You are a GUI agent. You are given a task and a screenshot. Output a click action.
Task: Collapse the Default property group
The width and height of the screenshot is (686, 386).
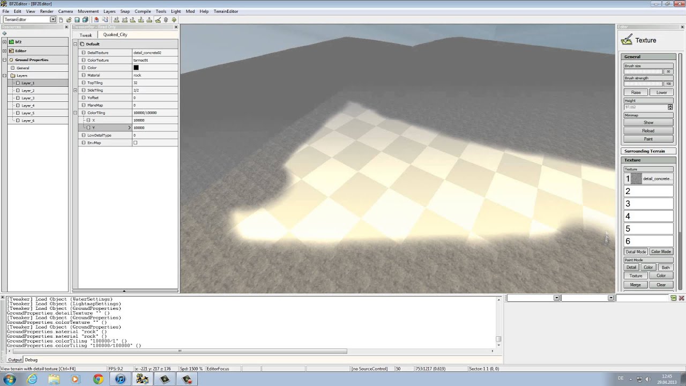tap(76, 44)
